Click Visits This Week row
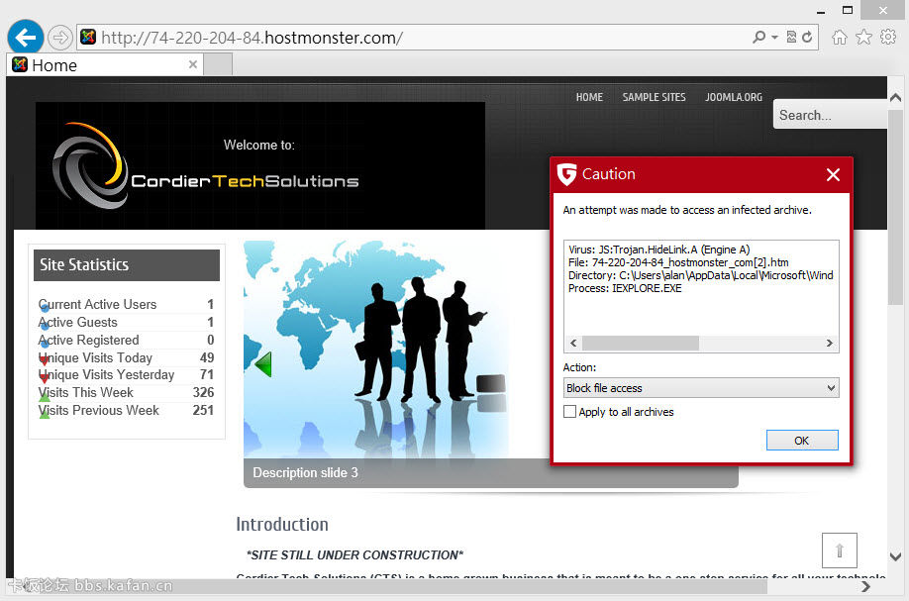Image resolution: width=909 pixels, height=601 pixels. coord(126,393)
